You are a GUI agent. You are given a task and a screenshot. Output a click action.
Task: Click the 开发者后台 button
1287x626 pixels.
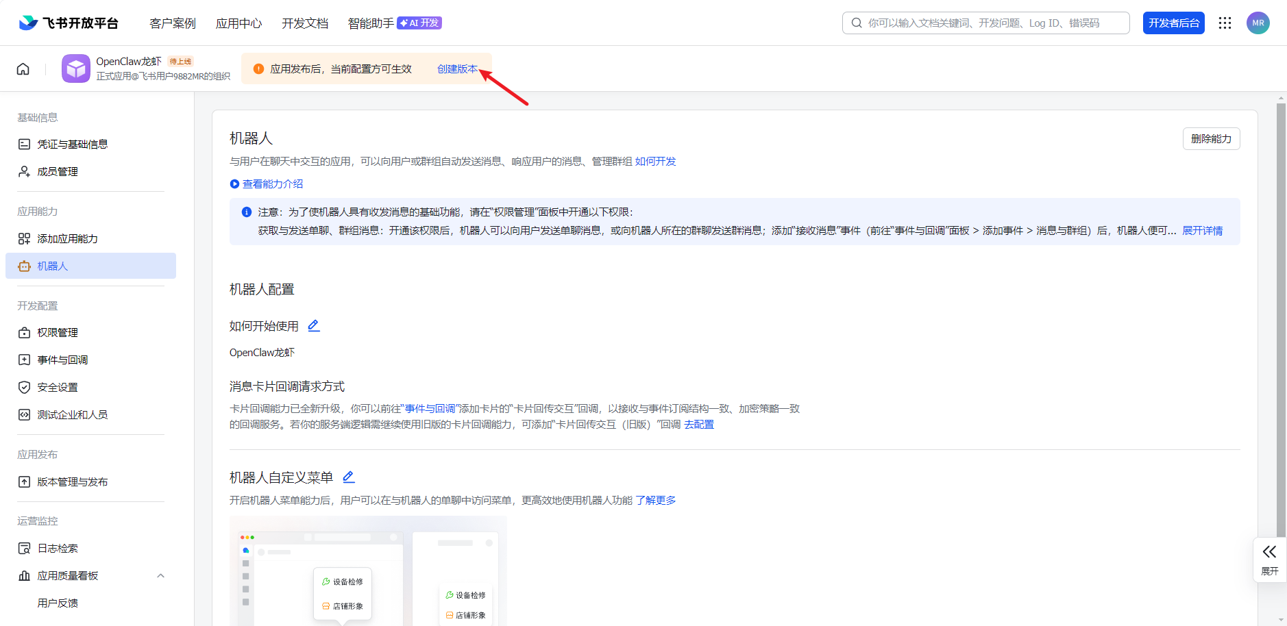(1173, 23)
